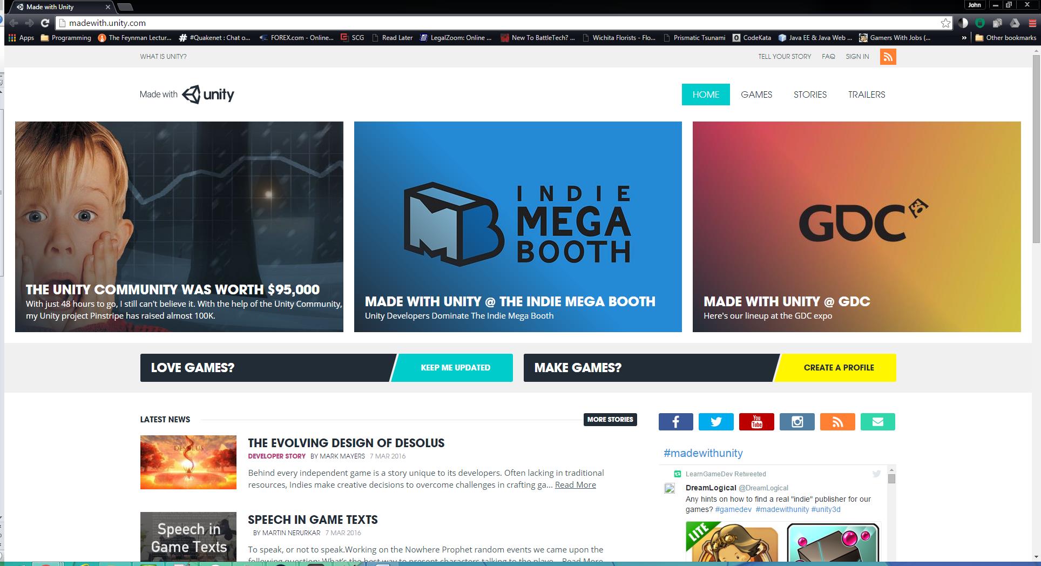Bookmark this page with the star icon

pos(945,23)
